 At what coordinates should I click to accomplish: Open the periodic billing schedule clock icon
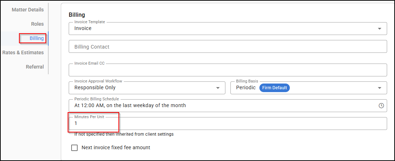coord(381,106)
